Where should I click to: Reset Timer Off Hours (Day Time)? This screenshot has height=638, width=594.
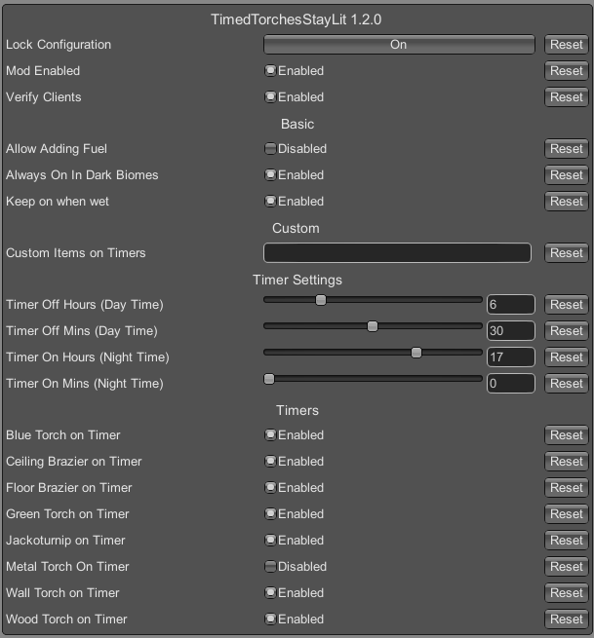(567, 304)
